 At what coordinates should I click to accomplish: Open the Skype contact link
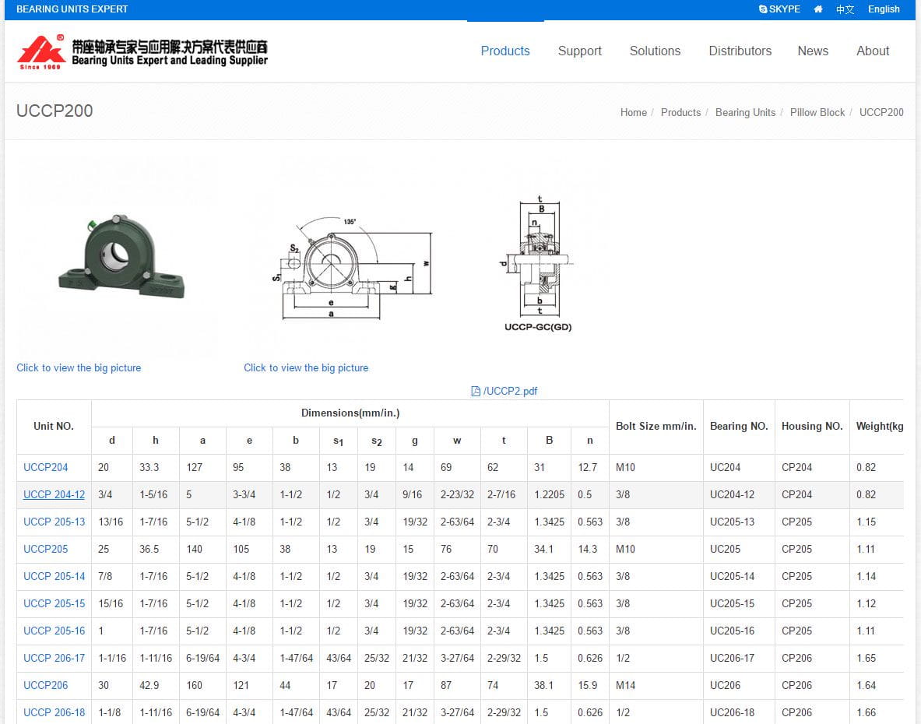[x=779, y=9]
